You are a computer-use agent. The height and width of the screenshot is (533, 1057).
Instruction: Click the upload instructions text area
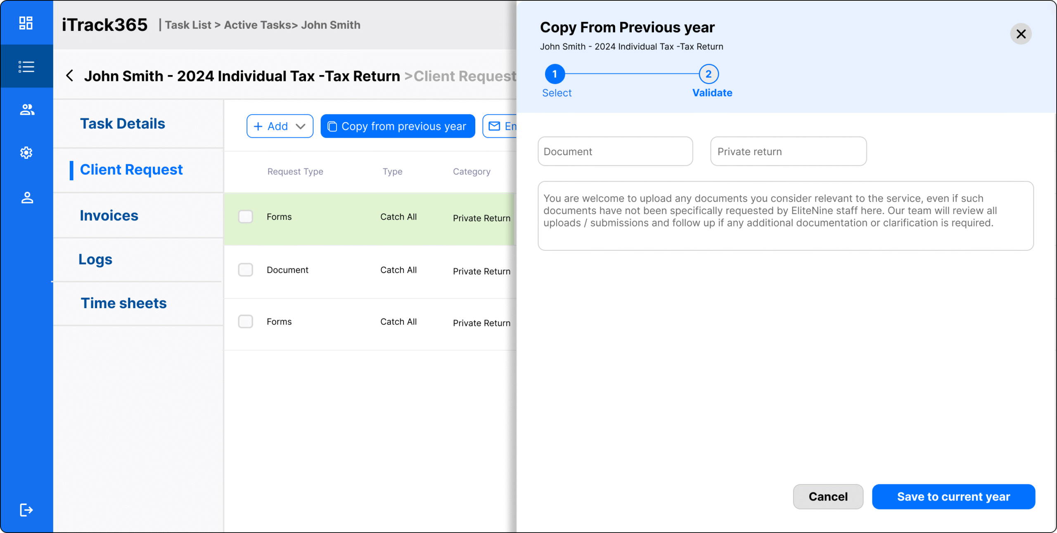[x=785, y=216]
